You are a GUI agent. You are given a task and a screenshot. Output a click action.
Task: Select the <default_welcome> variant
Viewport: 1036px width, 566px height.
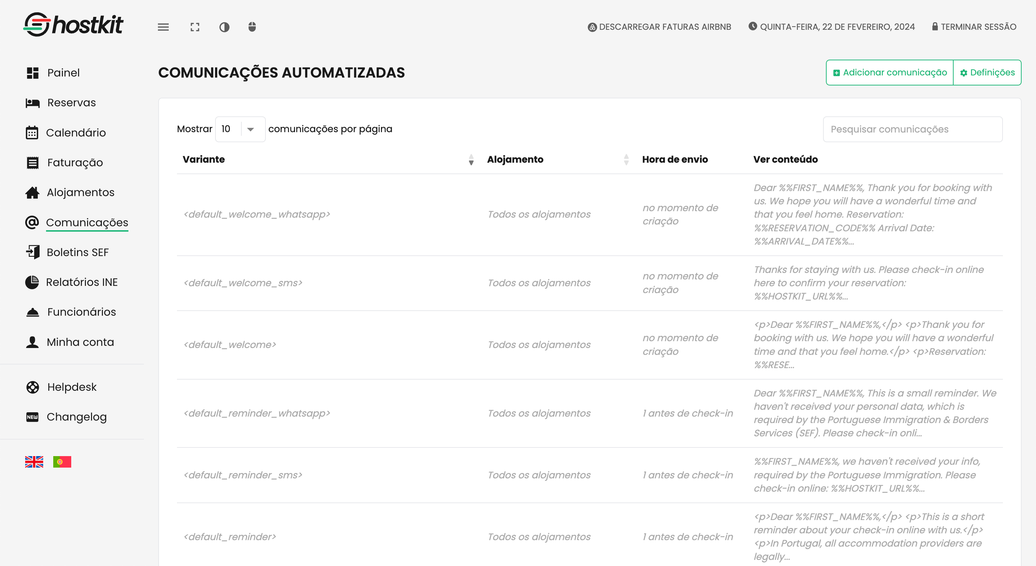[x=230, y=345]
